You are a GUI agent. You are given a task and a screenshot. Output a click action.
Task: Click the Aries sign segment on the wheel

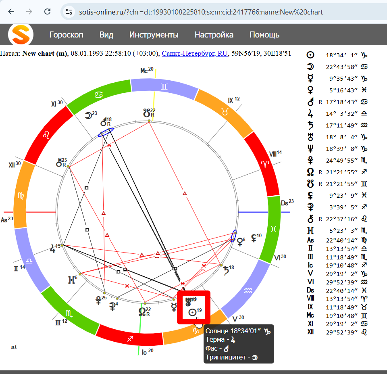pos(265,164)
